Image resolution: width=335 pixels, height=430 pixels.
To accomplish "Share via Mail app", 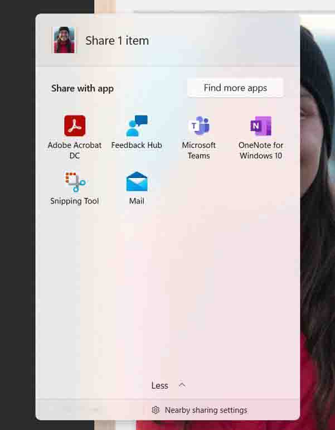I will [x=137, y=188].
